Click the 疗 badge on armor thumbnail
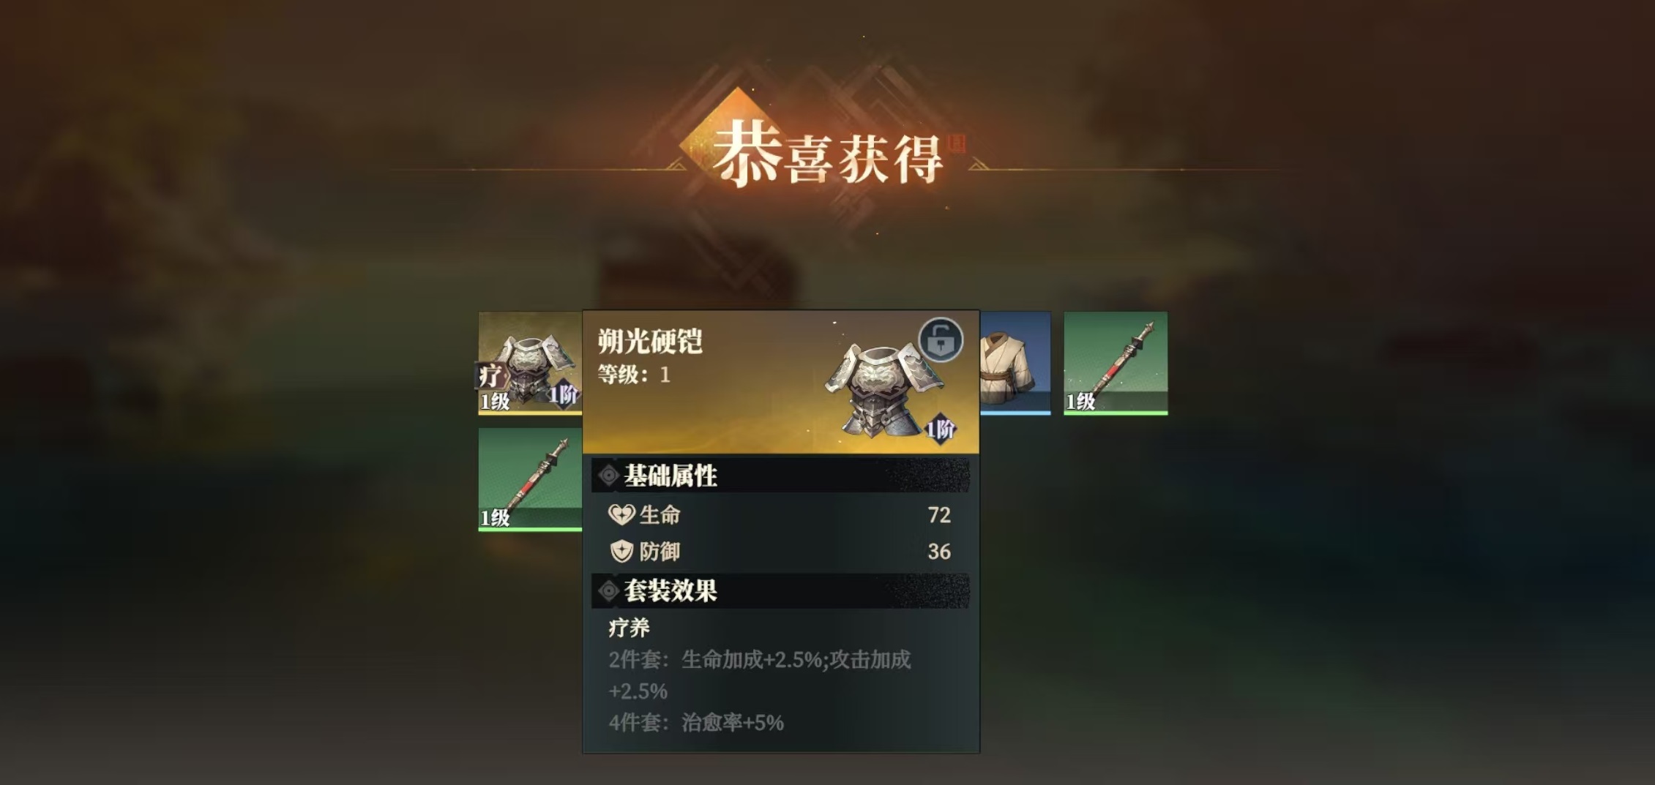This screenshot has height=785, width=1655. click(x=490, y=376)
